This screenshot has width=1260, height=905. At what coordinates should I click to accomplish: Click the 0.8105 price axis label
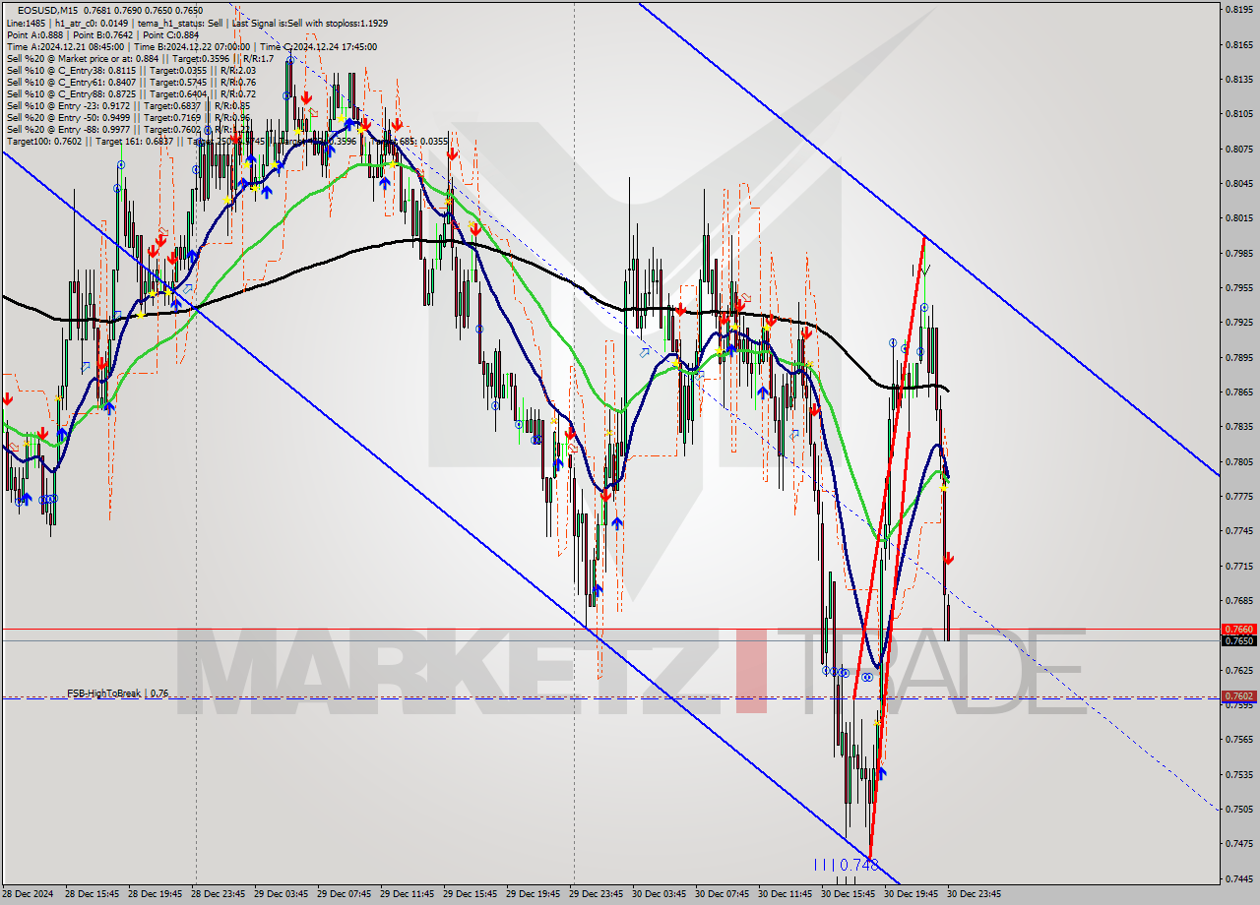1239,114
